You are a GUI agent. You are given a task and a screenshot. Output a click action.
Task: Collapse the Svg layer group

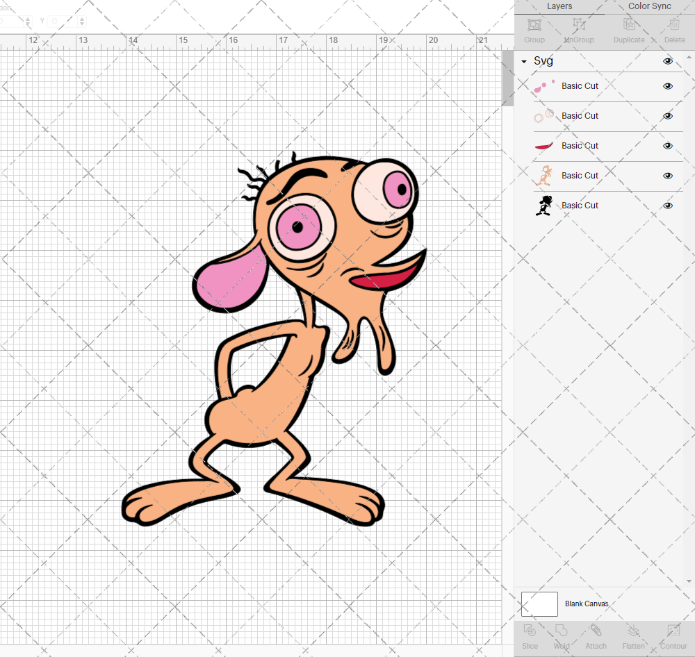point(523,61)
